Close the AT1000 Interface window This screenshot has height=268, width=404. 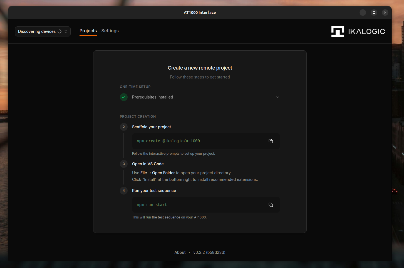pyautogui.click(x=385, y=13)
